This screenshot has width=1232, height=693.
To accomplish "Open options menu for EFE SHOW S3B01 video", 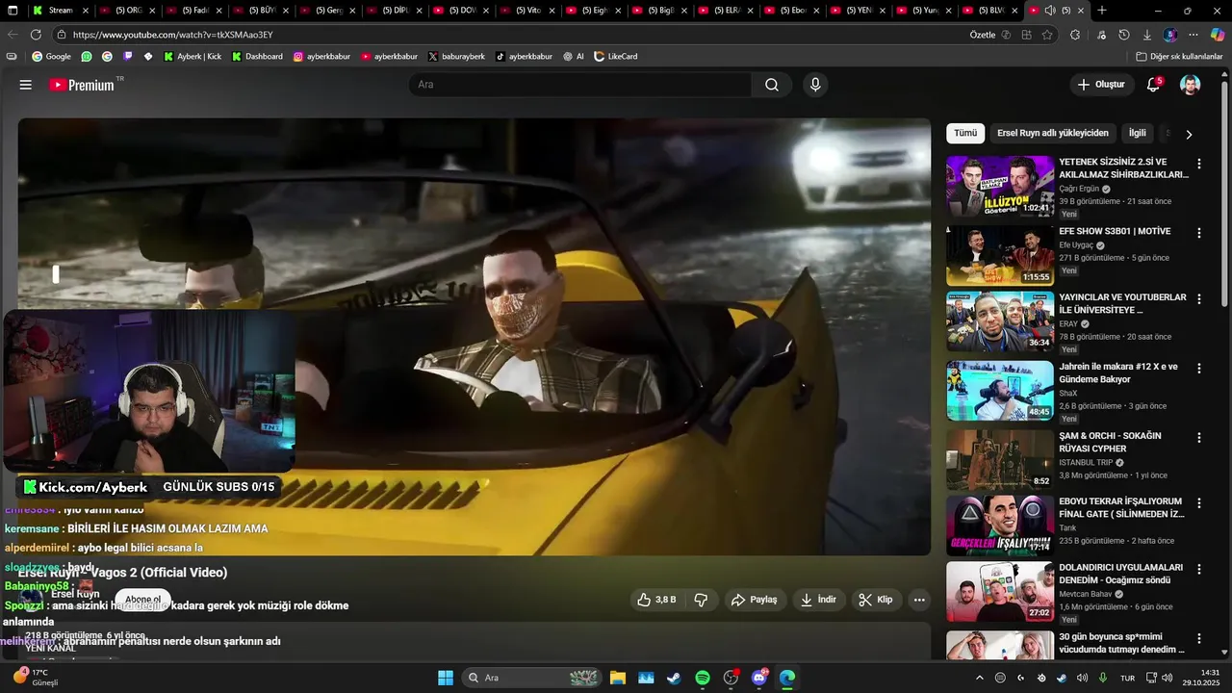I will click(1199, 233).
